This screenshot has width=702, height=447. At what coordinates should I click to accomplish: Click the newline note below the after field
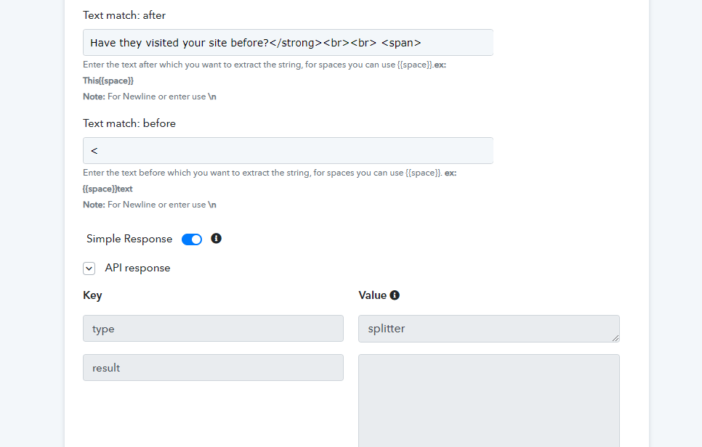(x=150, y=97)
